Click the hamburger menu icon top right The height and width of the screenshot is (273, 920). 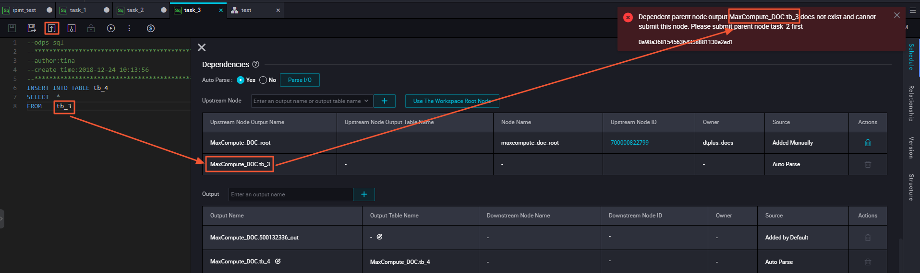(913, 10)
